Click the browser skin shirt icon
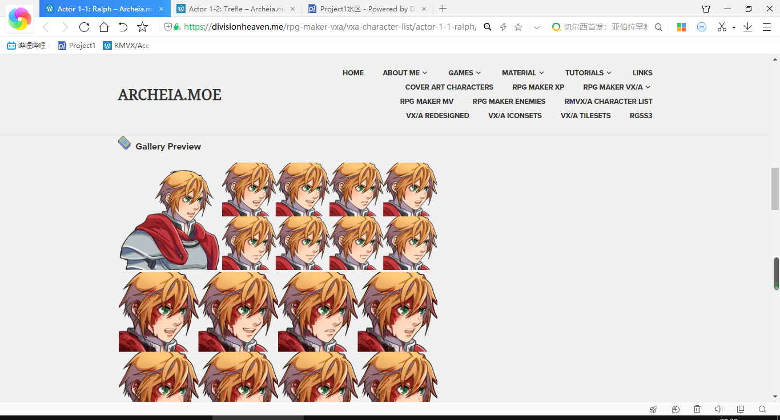Image resolution: width=780 pixels, height=420 pixels. tap(706, 9)
